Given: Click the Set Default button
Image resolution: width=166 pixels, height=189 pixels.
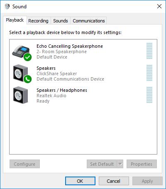Looking at the screenshot, I should 102,164.
